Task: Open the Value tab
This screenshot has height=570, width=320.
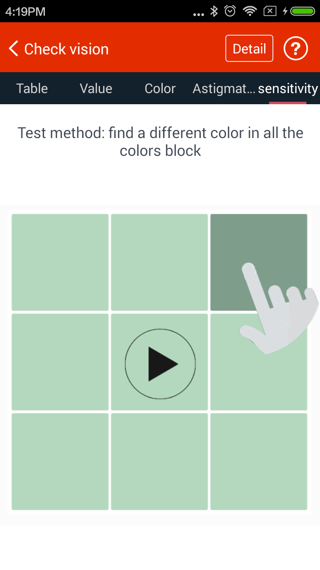Action: click(96, 88)
